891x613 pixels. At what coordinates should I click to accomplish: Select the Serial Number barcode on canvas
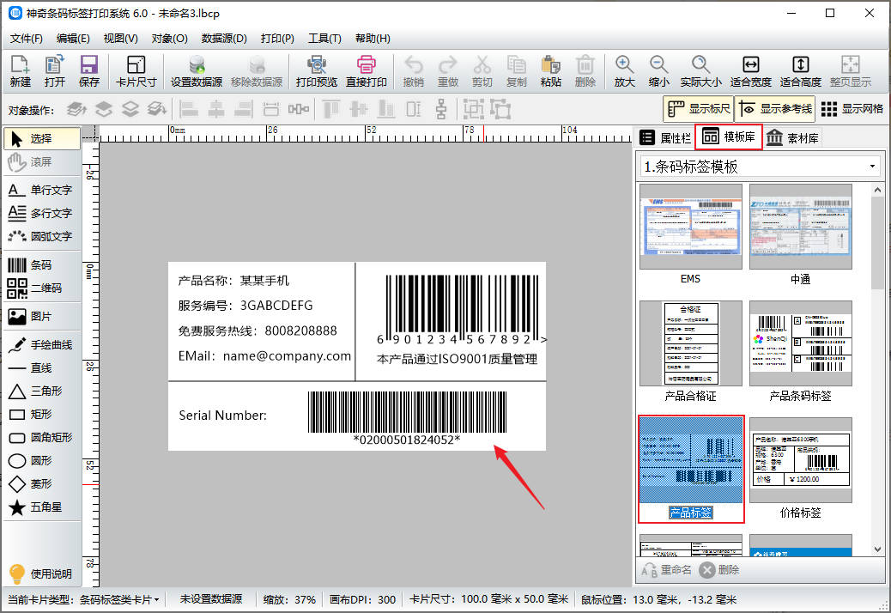point(407,417)
